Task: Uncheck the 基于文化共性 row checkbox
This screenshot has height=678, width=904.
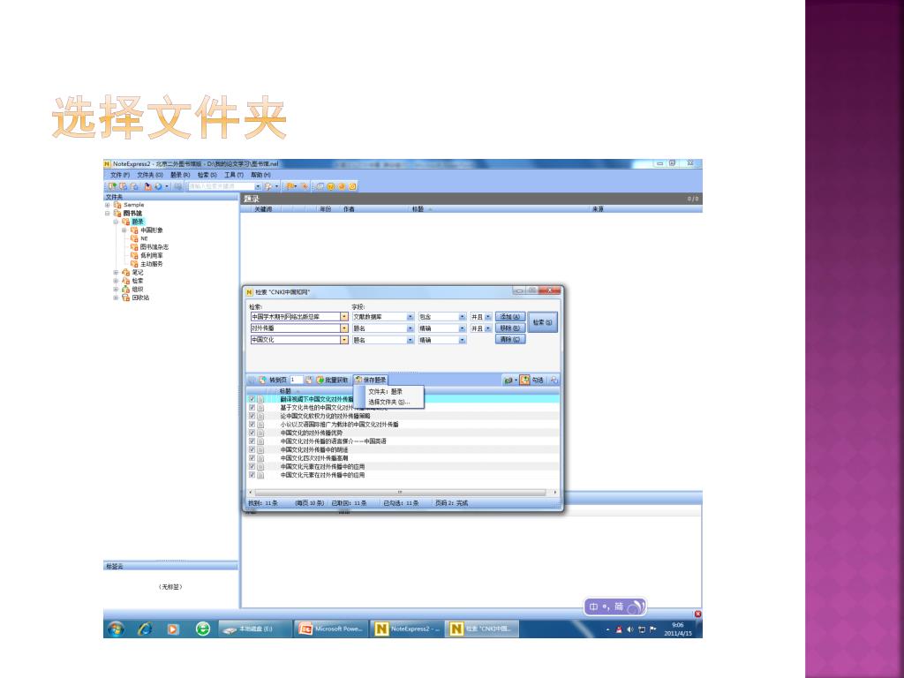Action: point(252,407)
